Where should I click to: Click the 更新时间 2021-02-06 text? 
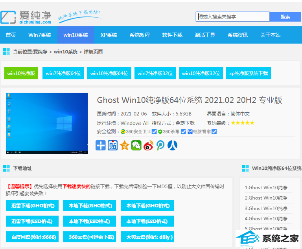click(x=122, y=114)
